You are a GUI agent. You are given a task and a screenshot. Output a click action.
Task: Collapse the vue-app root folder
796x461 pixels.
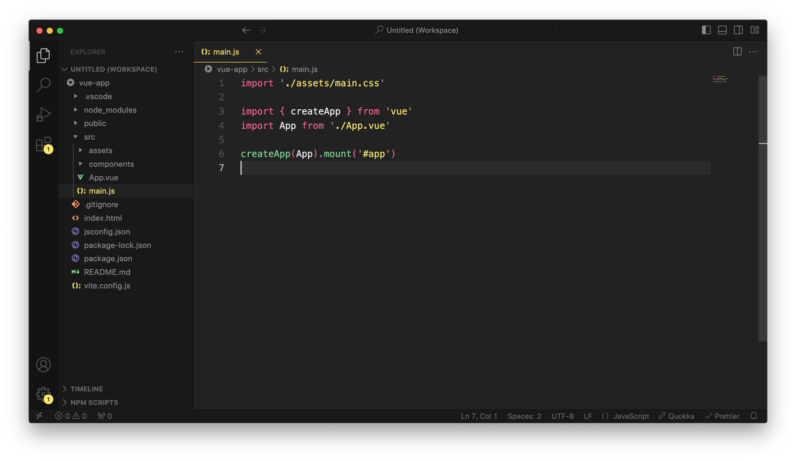point(71,82)
